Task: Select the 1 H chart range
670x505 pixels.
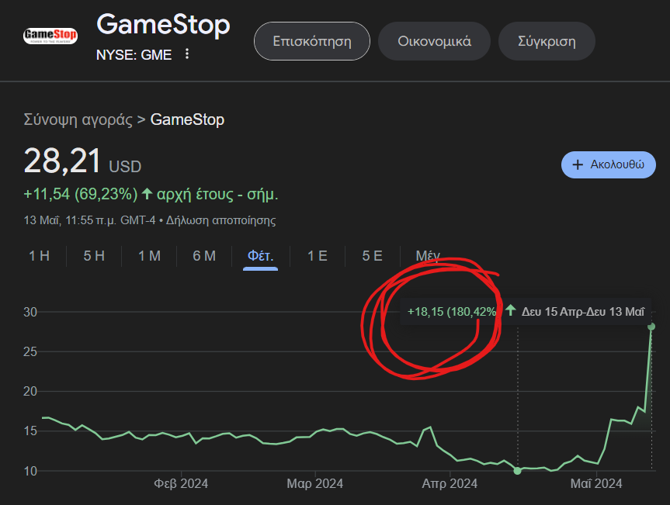Action: [x=40, y=256]
